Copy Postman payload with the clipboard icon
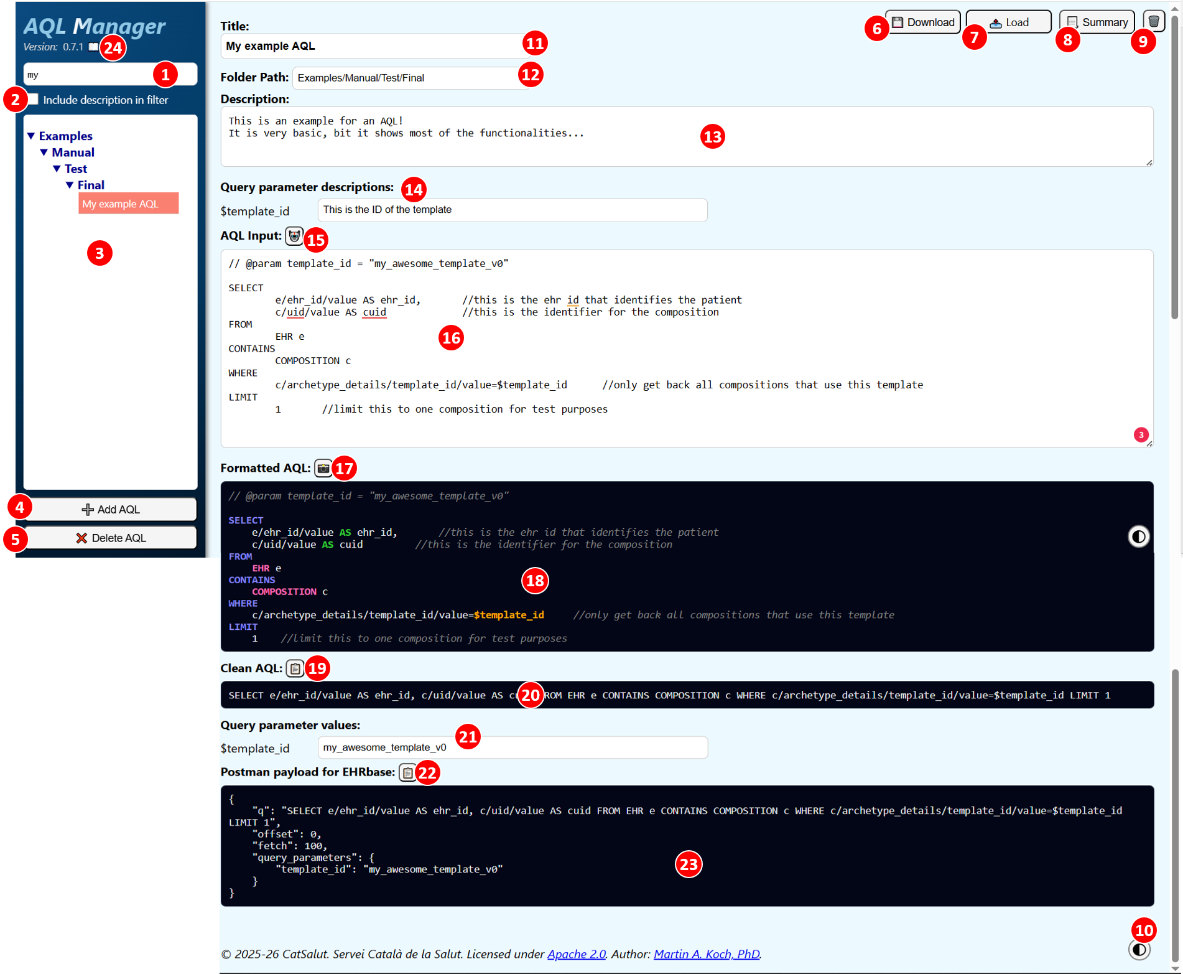 [x=407, y=772]
